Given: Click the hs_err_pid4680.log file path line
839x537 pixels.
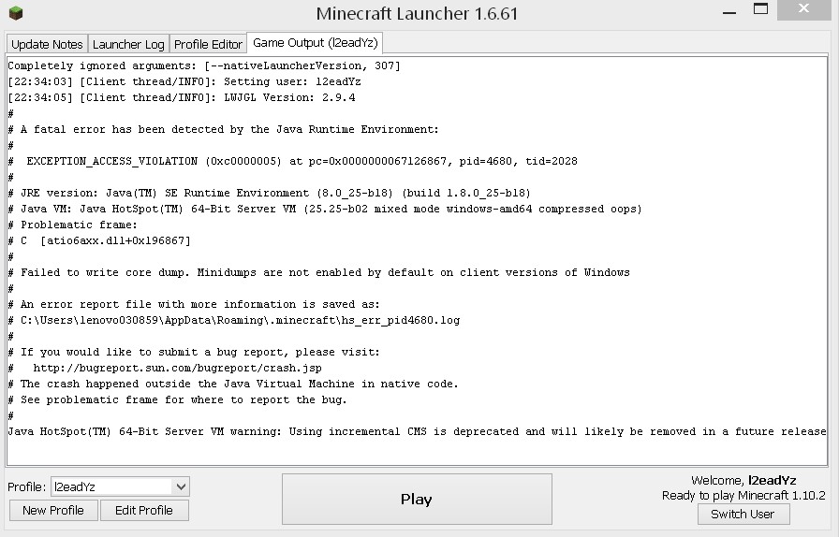Looking at the screenshot, I should [x=234, y=320].
